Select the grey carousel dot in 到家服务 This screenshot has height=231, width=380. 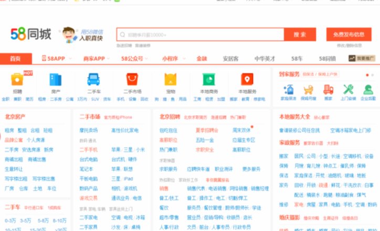tap(373, 75)
